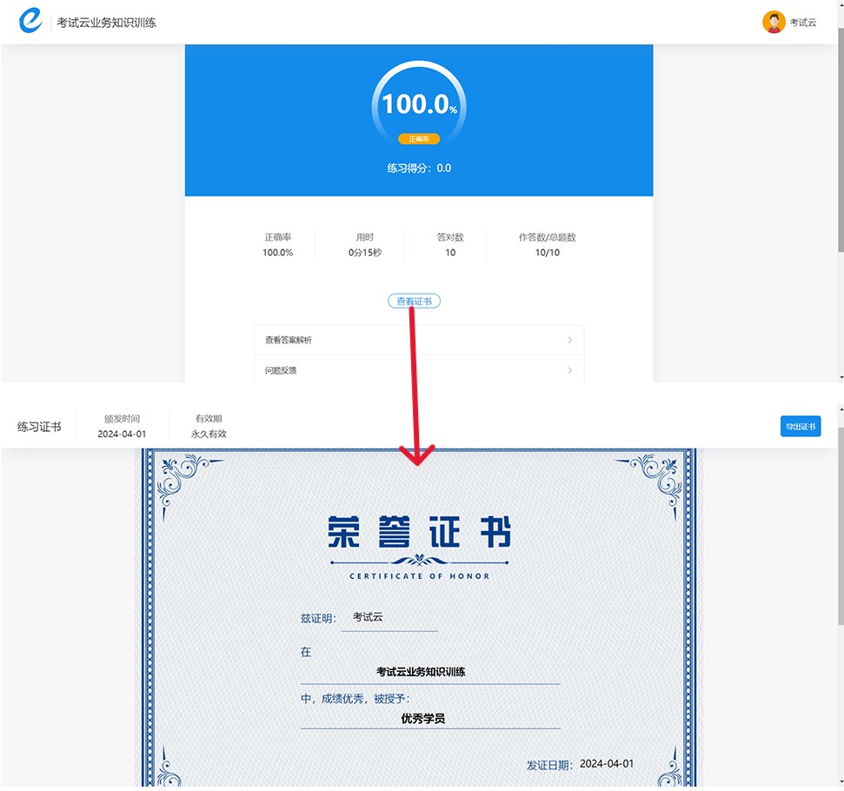This screenshot has height=791, width=844.
Task: Click the 用时 0分15秒 statistic
Action: (x=364, y=245)
